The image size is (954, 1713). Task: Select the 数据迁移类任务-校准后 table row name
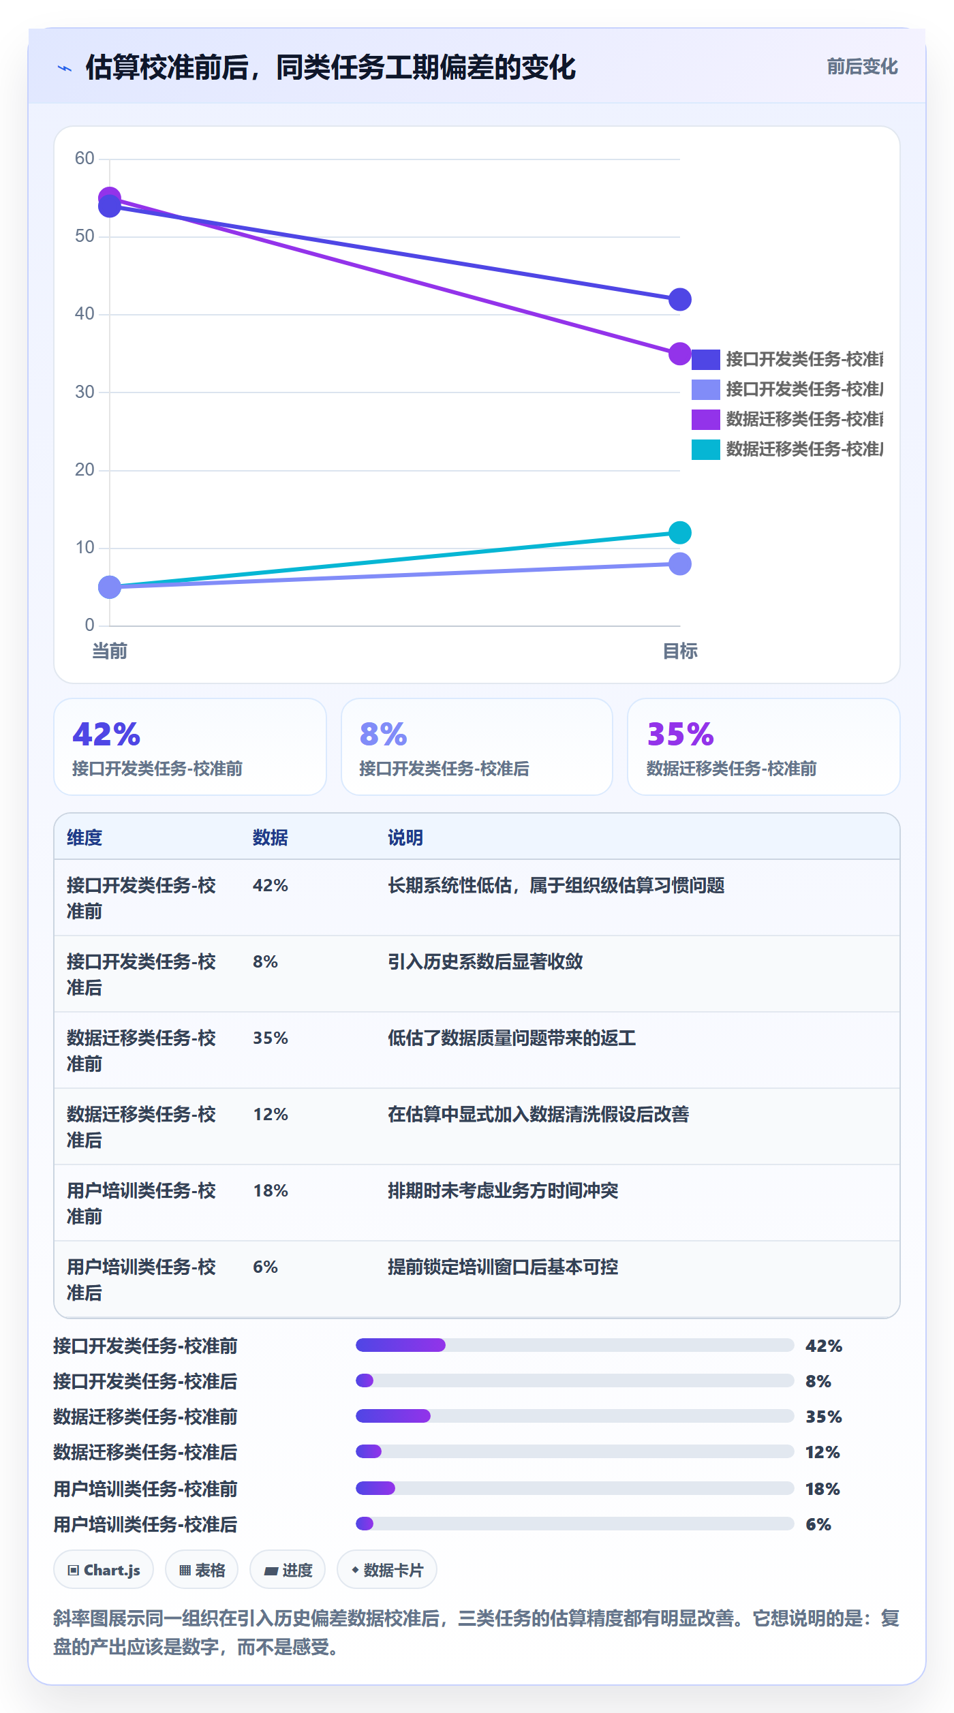141,1127
